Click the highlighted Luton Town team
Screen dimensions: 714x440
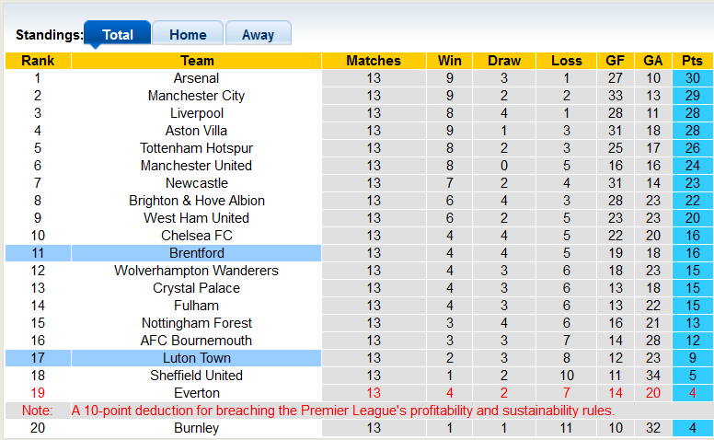point(196,358)
